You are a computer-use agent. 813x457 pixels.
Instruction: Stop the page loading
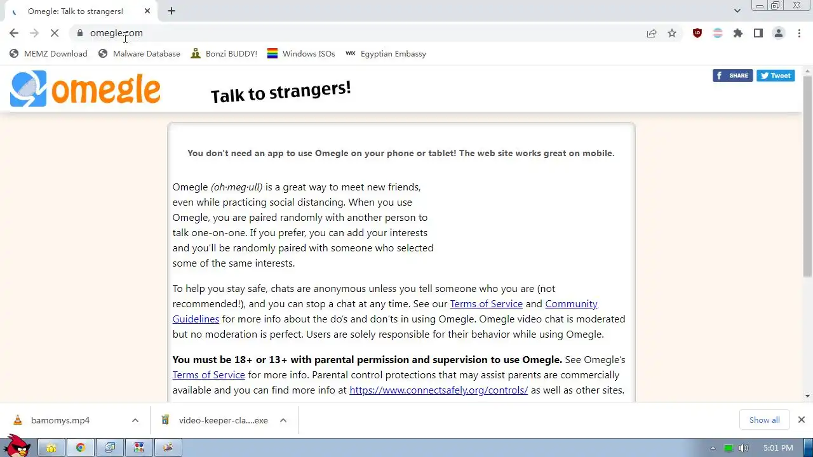tap(55, 33)
